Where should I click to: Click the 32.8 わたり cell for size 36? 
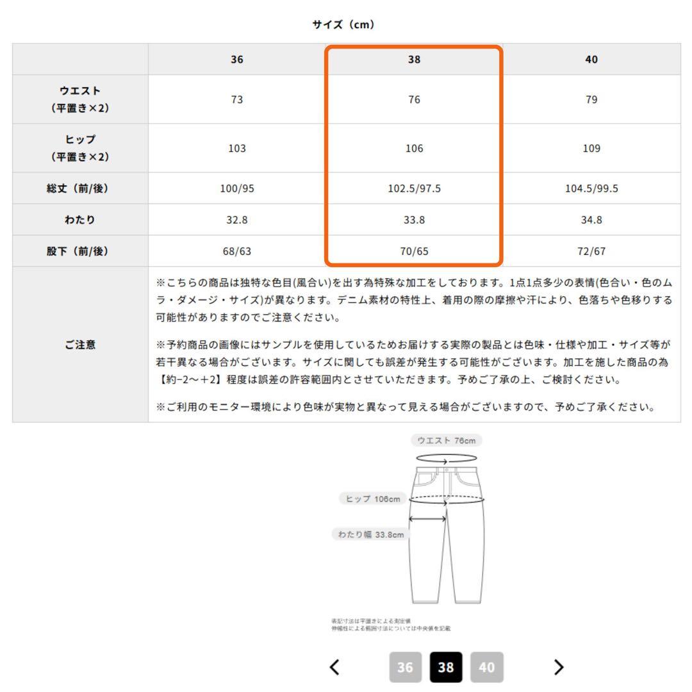click(x=237, y=220)
